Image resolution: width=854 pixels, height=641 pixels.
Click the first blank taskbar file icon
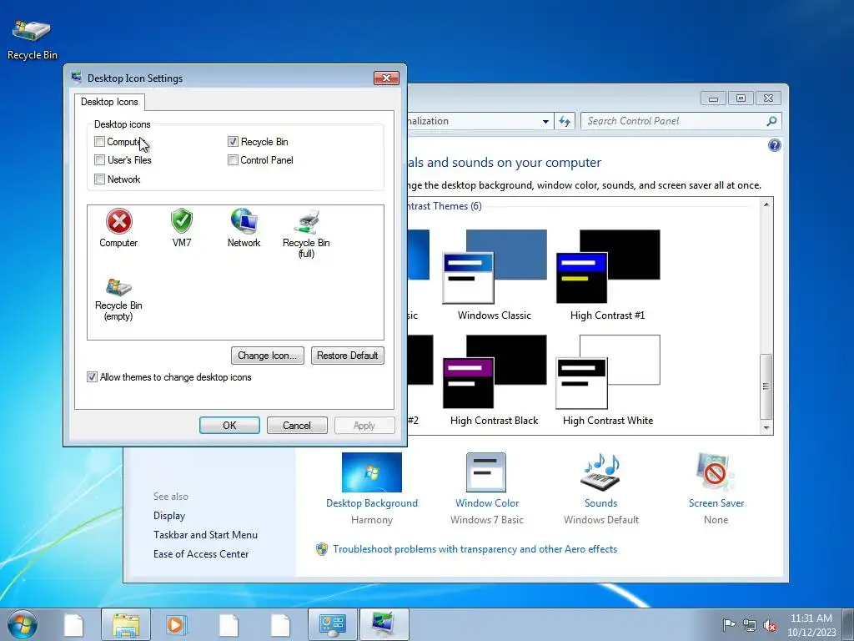(73, 624)
